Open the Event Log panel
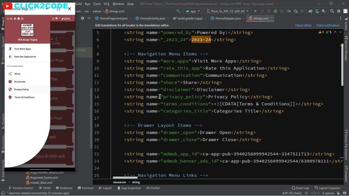This screenshot has height=196, width=349. [300, 188]
